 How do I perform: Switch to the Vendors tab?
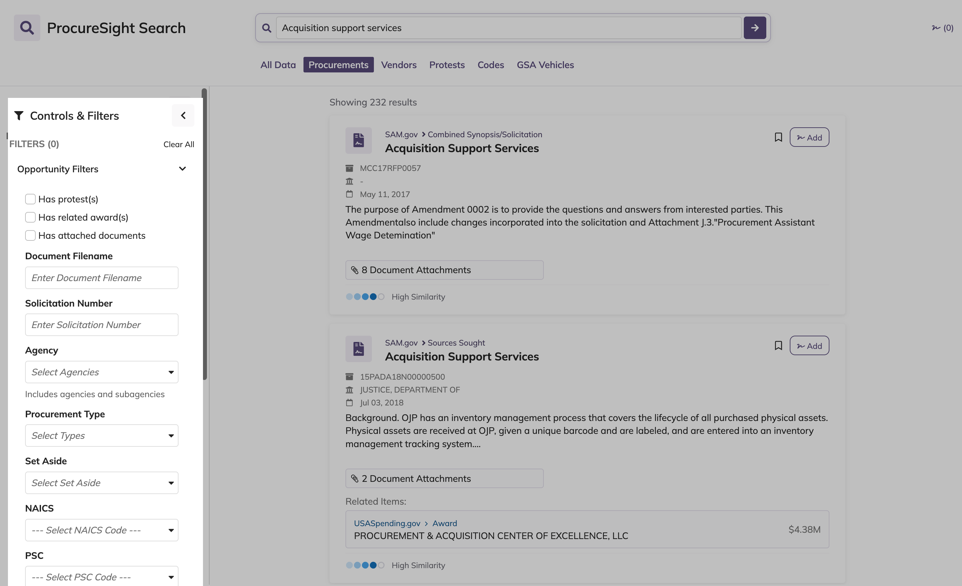pyautogui.click(x=399, y=65)
